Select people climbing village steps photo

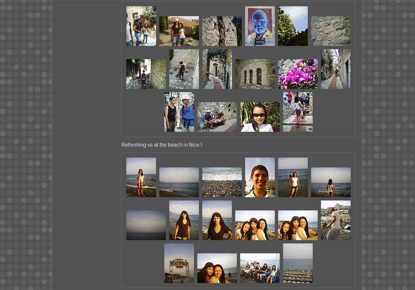[x=298, y=112]
